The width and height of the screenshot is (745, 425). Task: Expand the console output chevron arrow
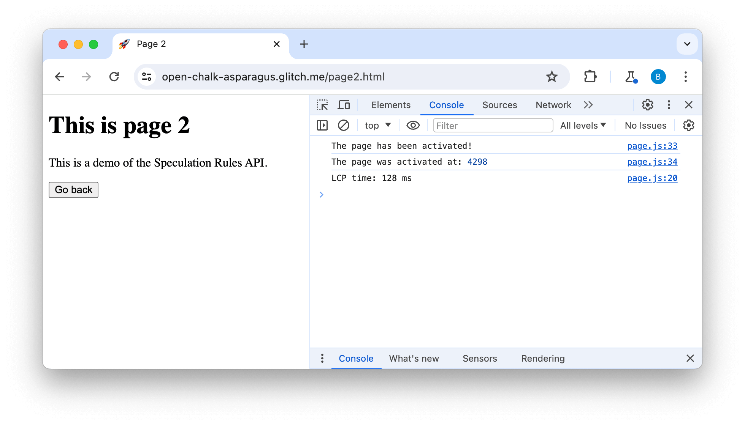click(x=321, y=195)
